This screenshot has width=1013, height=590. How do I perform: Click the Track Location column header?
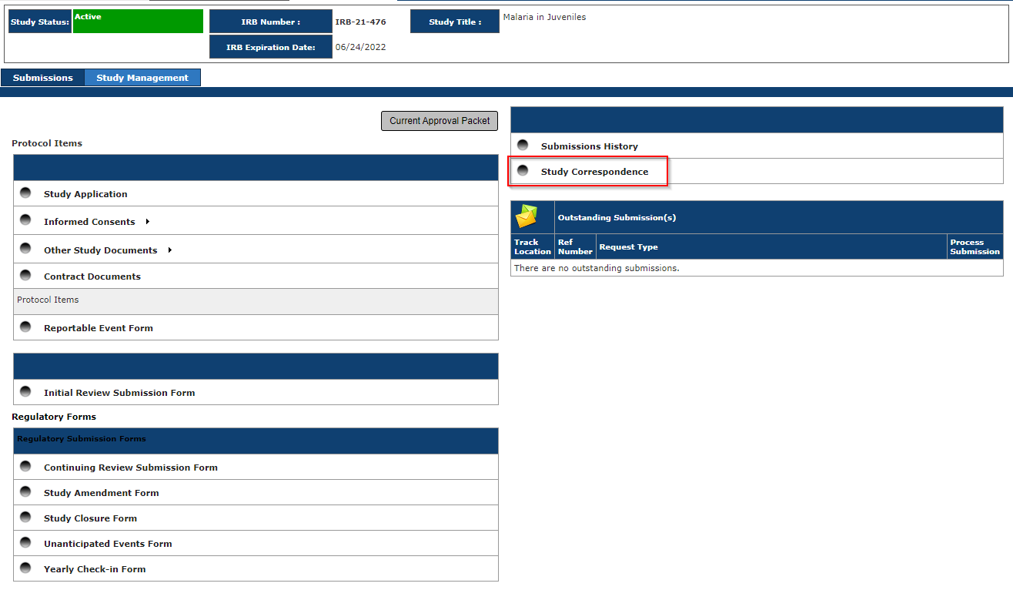pos(533,246)
